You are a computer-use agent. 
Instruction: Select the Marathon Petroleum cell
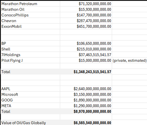click(30, 4)
